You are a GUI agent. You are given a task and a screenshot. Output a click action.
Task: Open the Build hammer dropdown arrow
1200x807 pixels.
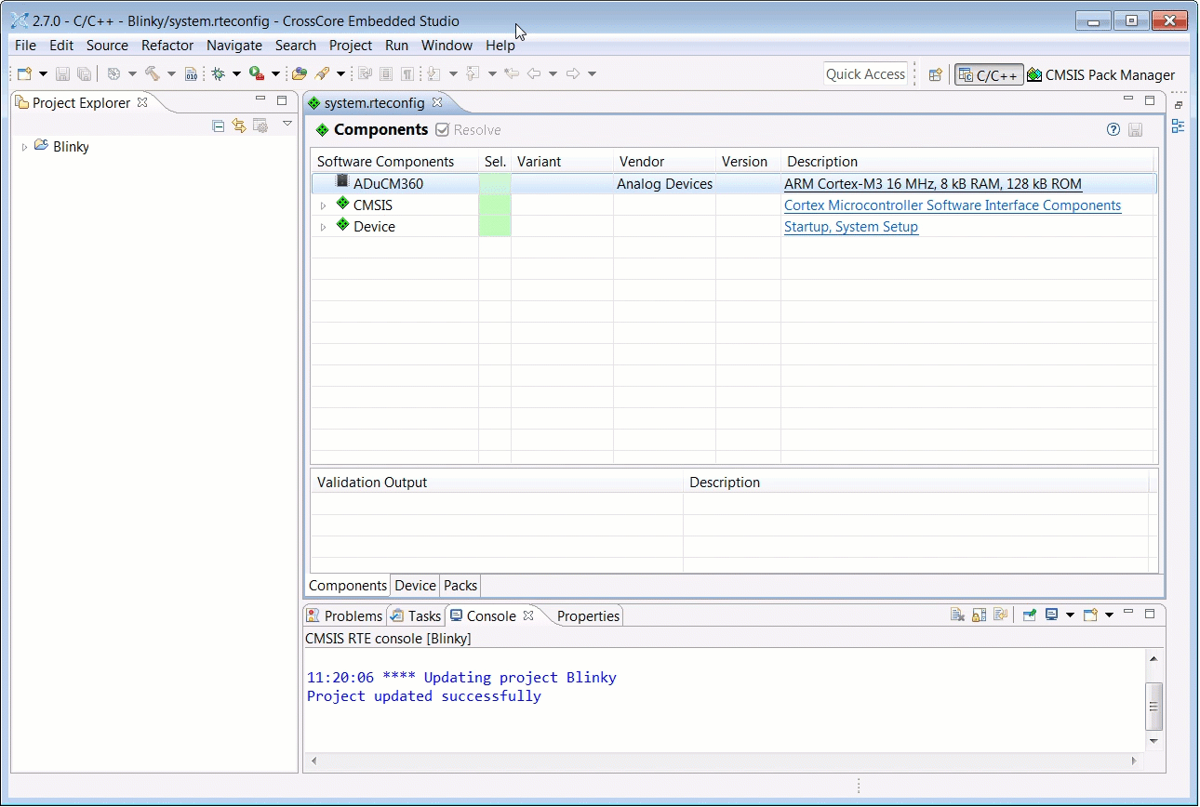pos(171,73)
